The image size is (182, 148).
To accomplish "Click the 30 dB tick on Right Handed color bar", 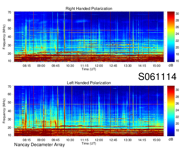I will pos(177,14).
